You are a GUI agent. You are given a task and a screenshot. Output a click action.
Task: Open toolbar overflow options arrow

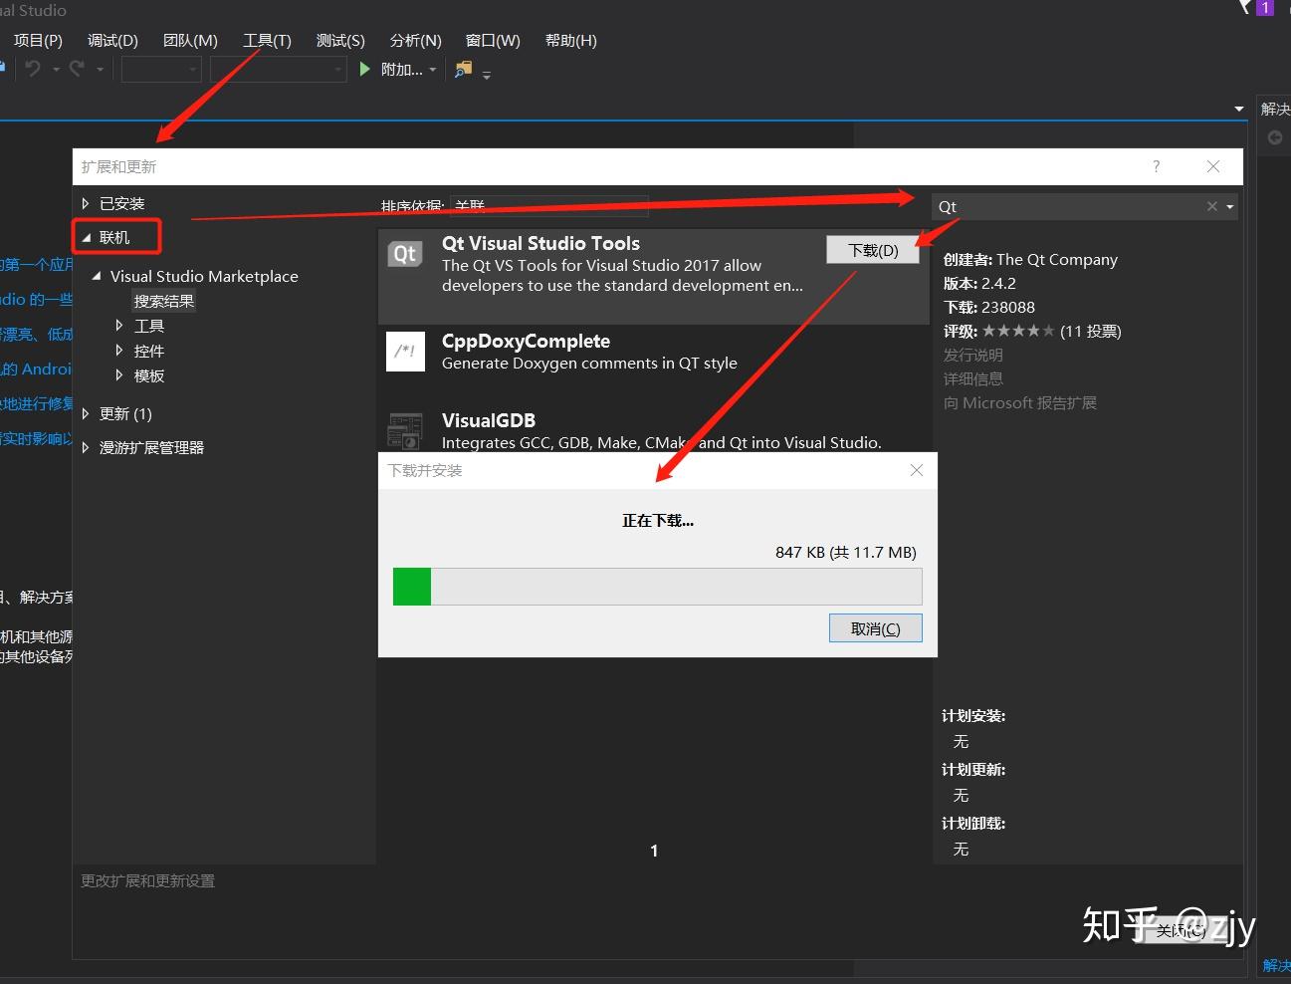coord(486,75)
